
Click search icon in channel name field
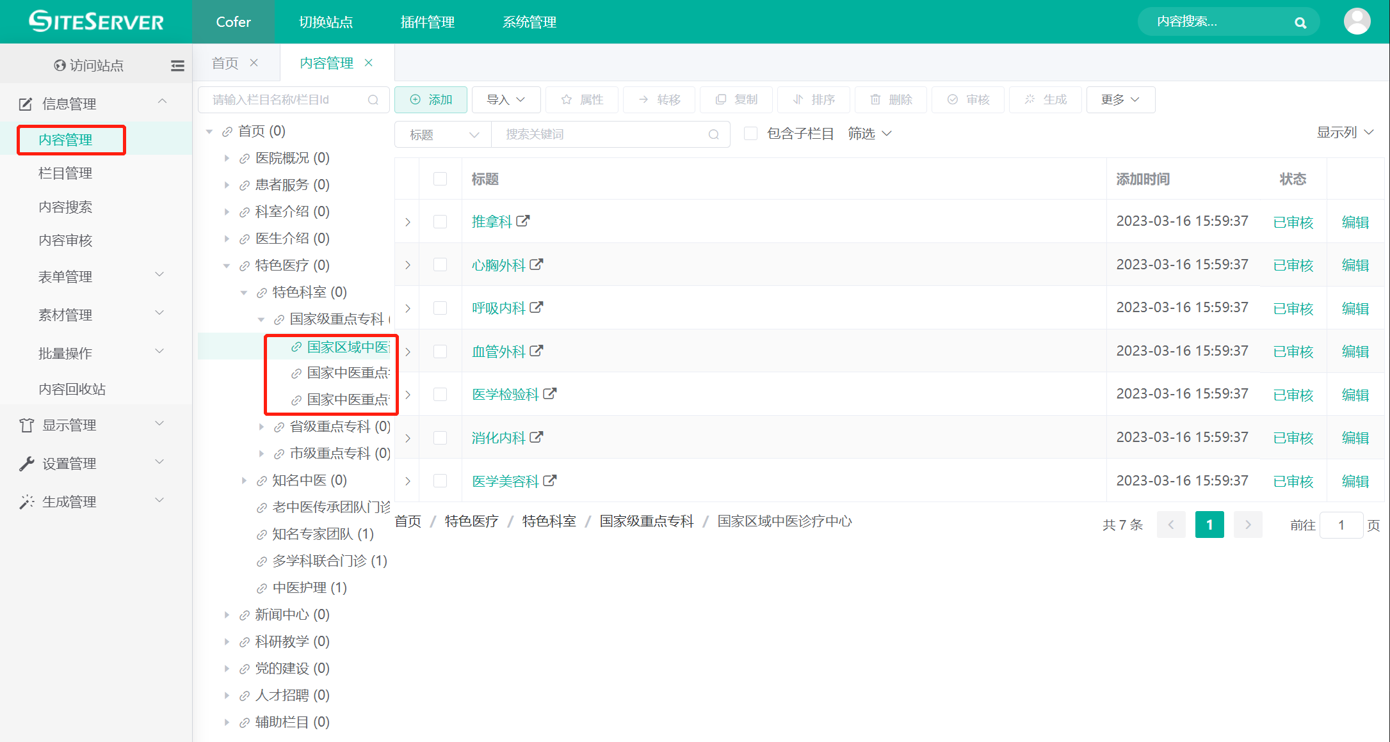373,100
